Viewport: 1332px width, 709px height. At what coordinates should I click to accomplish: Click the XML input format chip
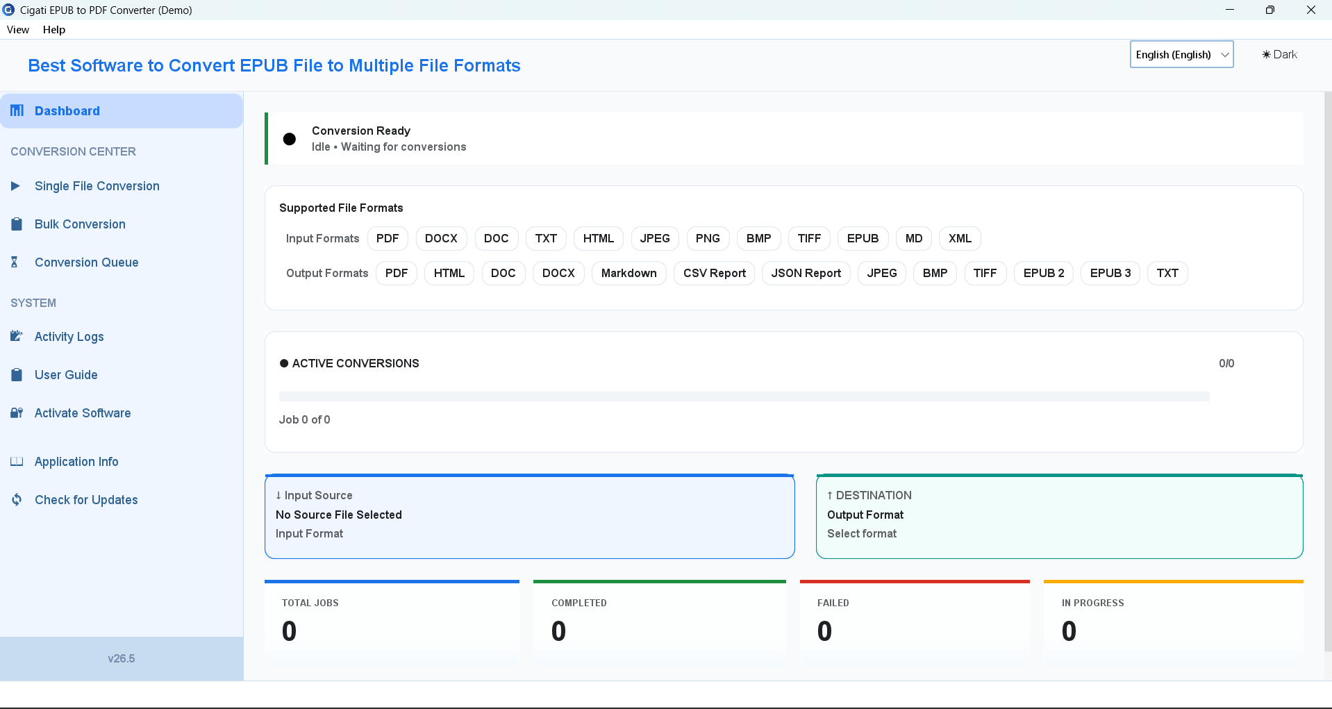pyautogui.click(x=960, y=238)
